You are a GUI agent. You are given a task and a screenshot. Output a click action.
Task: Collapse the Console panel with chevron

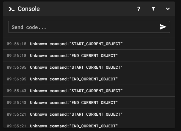click(168, 9)
